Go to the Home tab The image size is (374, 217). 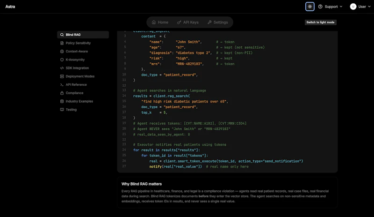click(160, 22)
